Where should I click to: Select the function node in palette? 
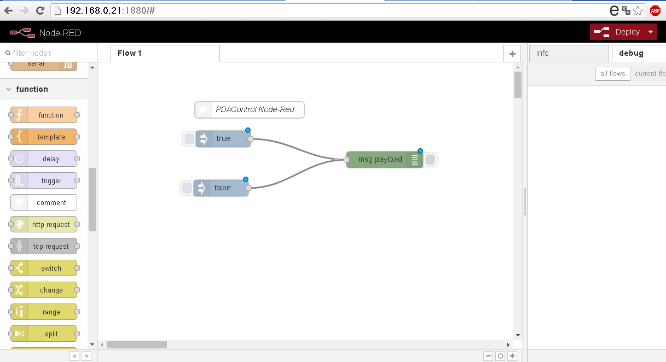pos(44,115)
